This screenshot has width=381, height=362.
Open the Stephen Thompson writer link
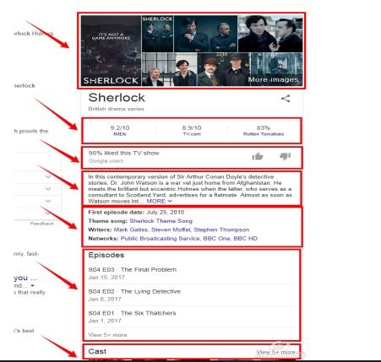(221, 230)
